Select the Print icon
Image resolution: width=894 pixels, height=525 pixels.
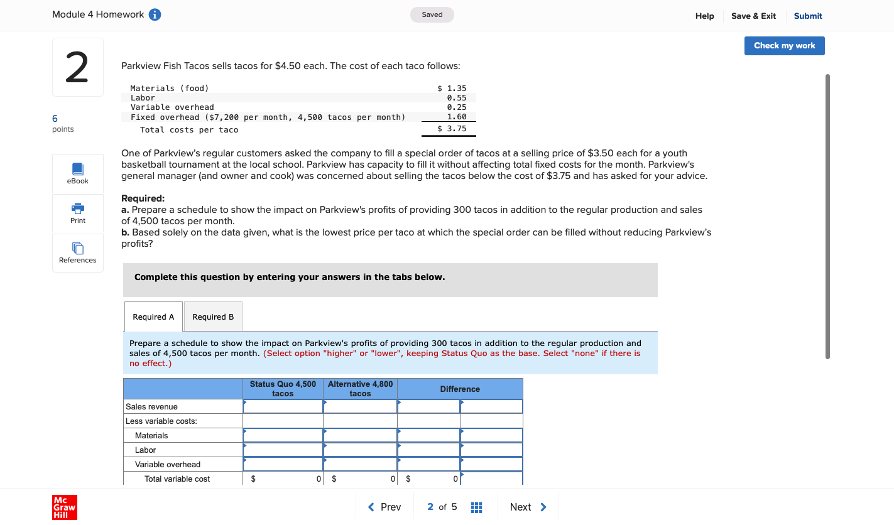click(x=77, y=214)
